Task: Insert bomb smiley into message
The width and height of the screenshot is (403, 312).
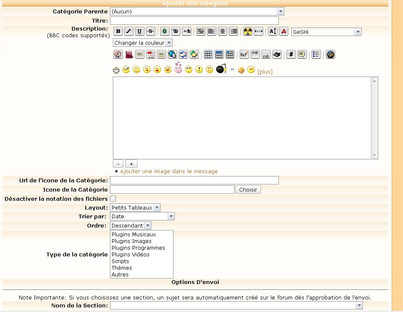Action: pos(221,69)
